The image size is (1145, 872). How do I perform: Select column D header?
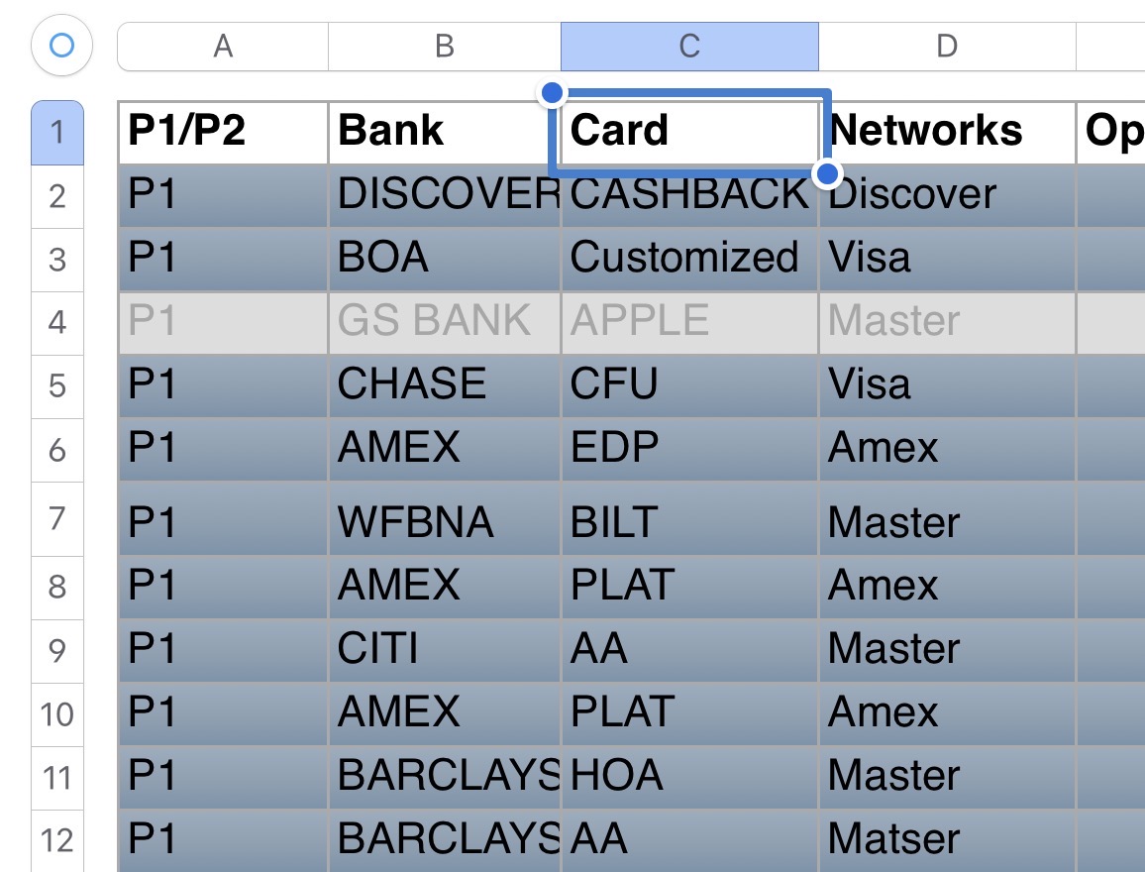pos(947,47)
